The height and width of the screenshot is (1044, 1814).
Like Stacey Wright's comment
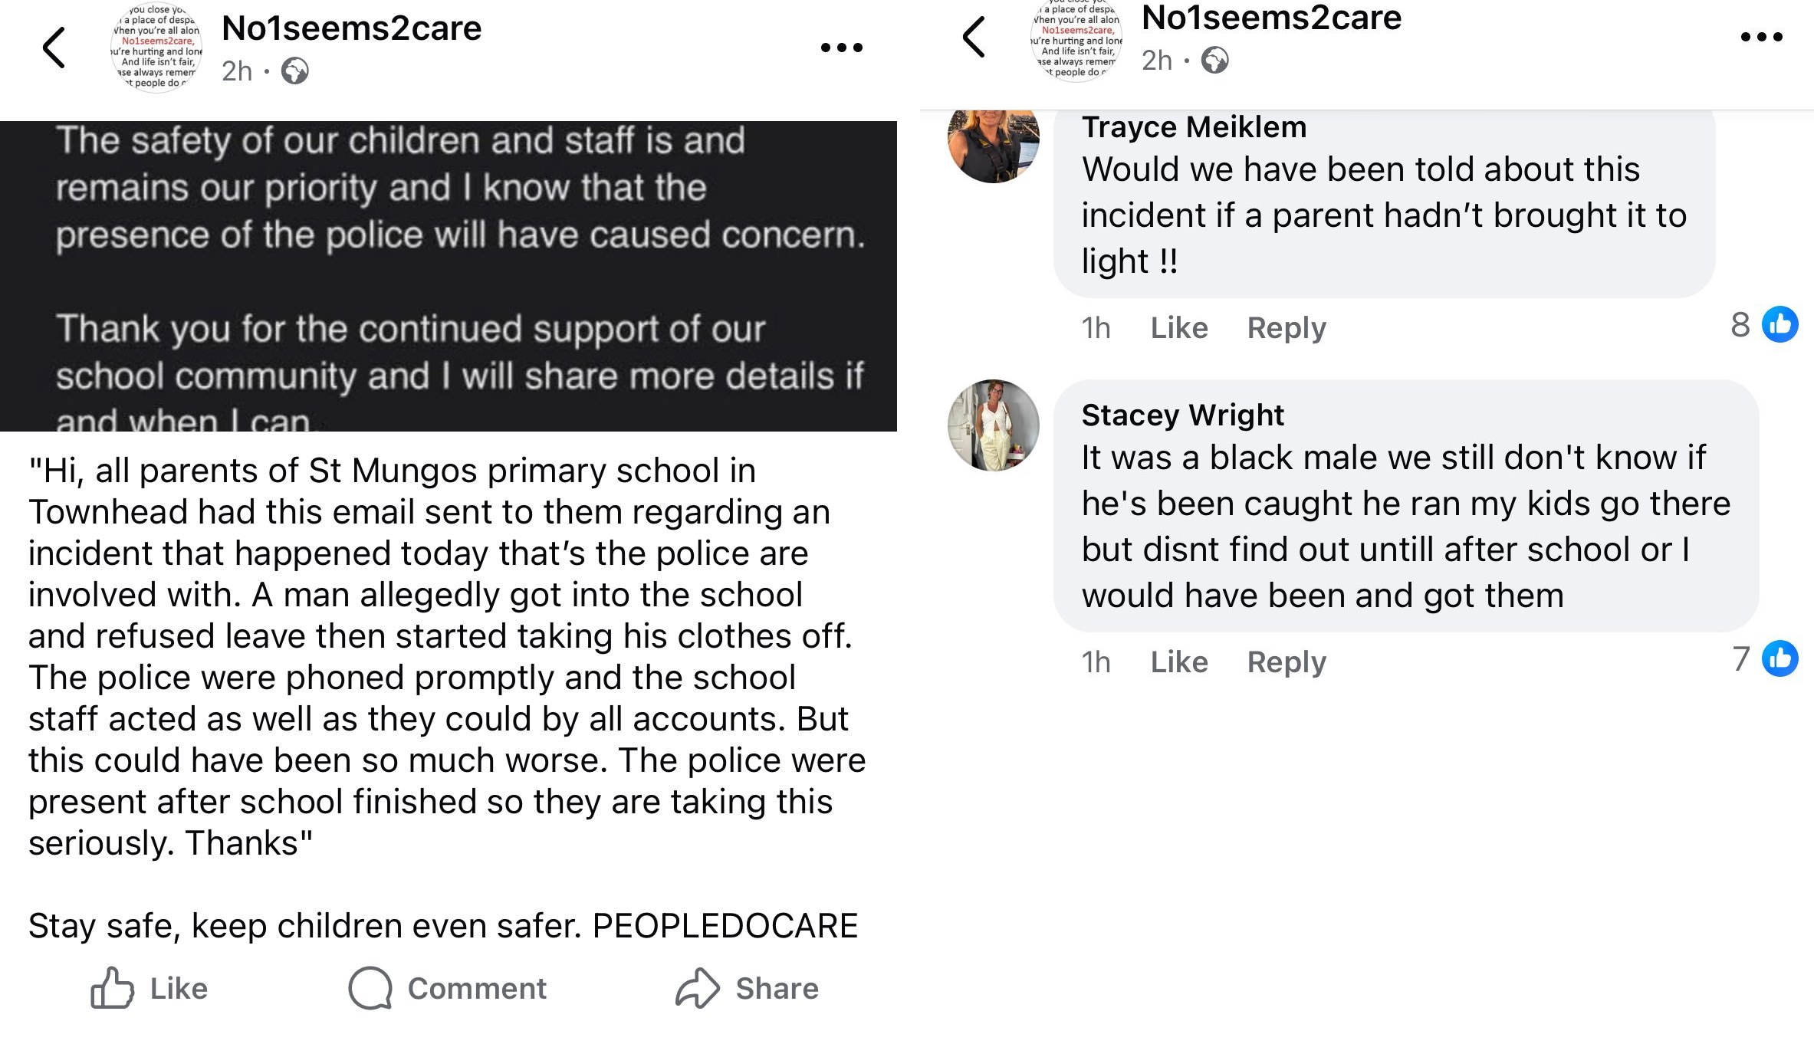1179,662
